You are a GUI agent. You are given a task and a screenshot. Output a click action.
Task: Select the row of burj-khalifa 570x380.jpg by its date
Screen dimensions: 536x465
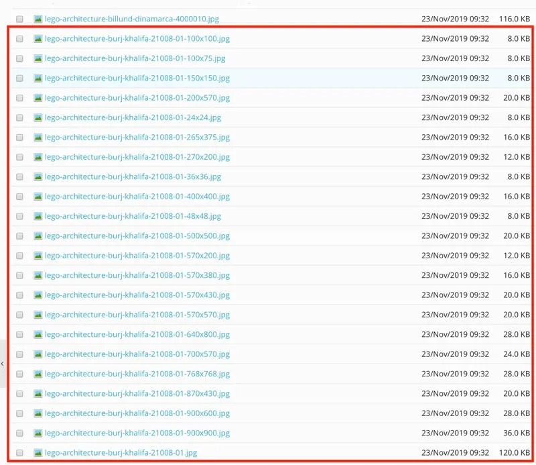point(455,275)
